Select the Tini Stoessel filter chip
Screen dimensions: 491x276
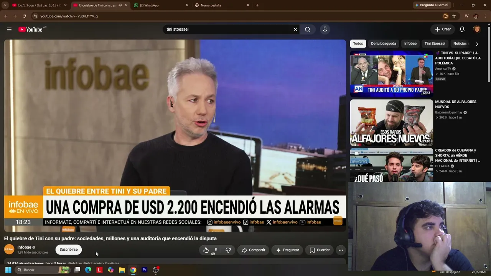coord(435,44)
